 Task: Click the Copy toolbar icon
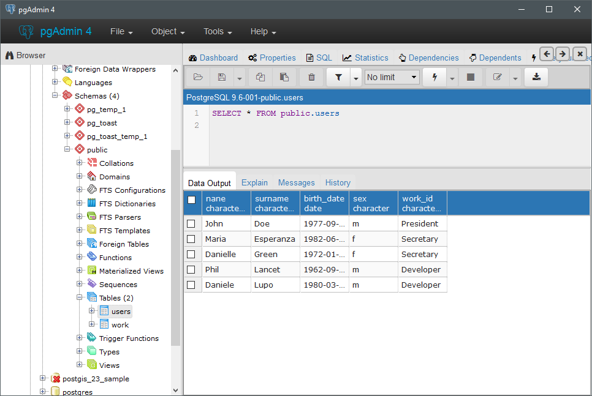click(260, 77)
